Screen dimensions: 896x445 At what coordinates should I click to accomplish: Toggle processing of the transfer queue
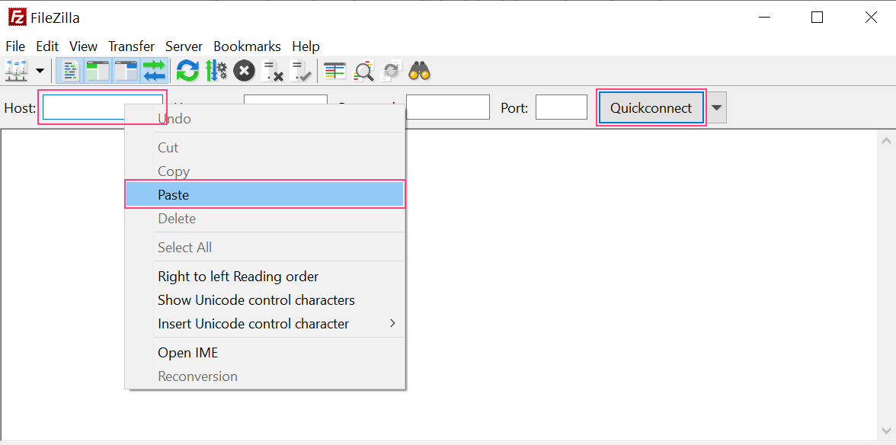coord(216,70)
